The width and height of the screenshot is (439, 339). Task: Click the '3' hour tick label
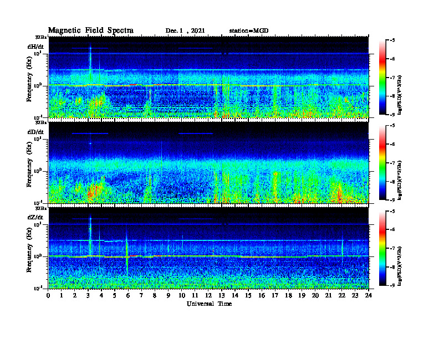click(88, 296)
